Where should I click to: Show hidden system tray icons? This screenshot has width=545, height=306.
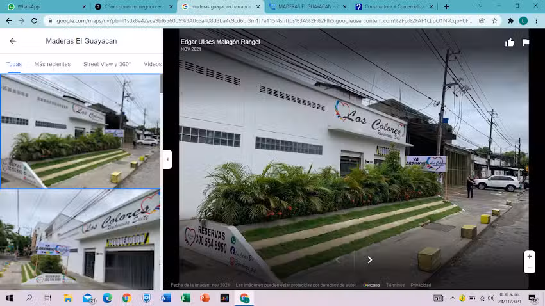click(x=453, y=298)
